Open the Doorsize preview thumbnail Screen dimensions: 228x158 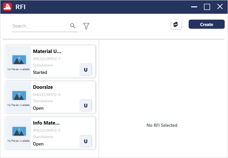[x=18, y=97]
